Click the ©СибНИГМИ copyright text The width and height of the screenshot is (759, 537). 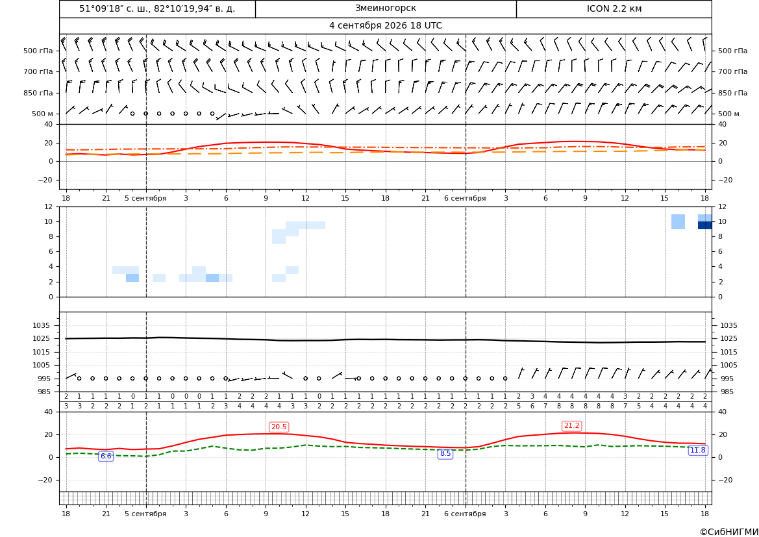(x=729, y=532)
